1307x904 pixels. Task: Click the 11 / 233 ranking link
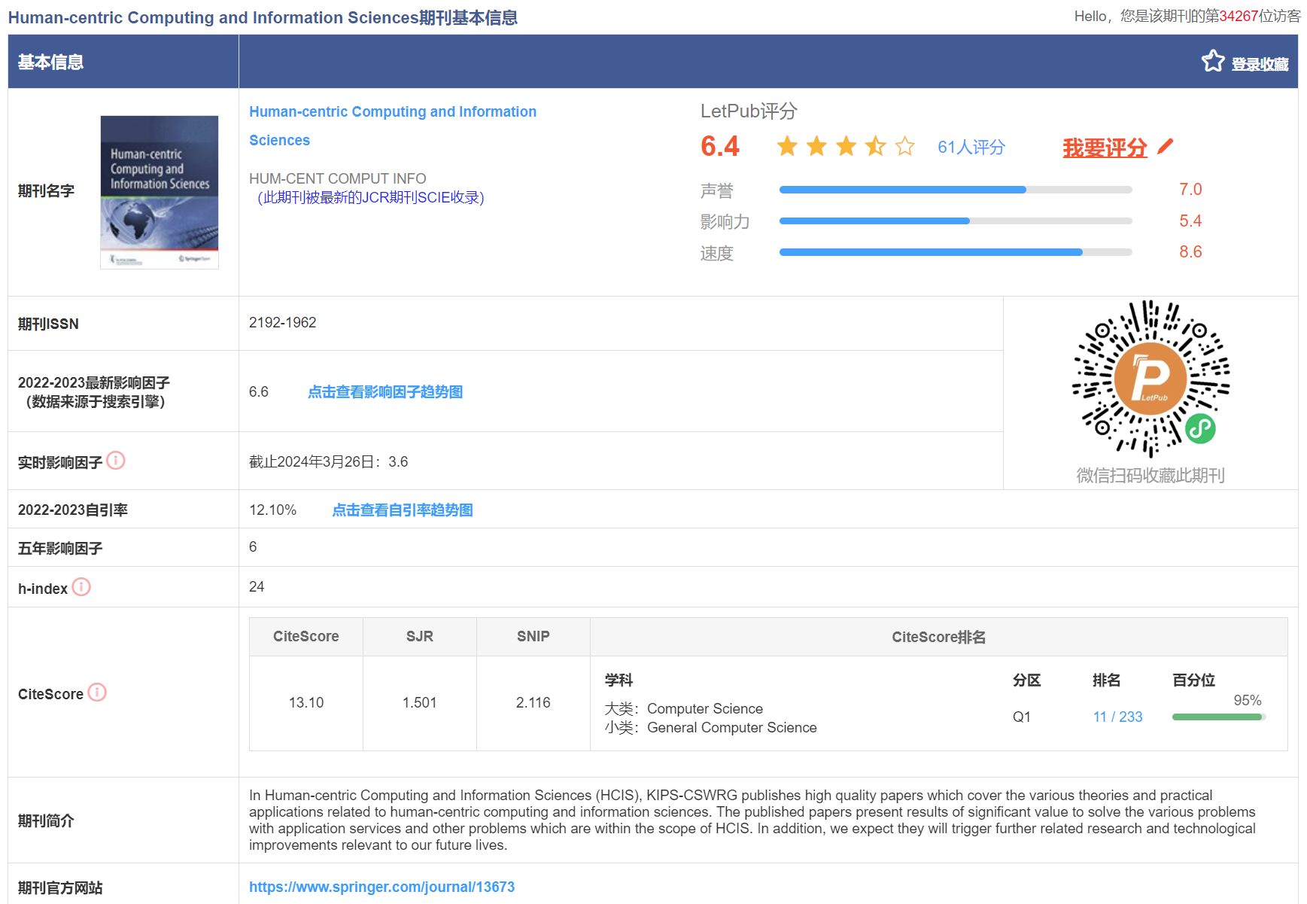pos(1117,717)
